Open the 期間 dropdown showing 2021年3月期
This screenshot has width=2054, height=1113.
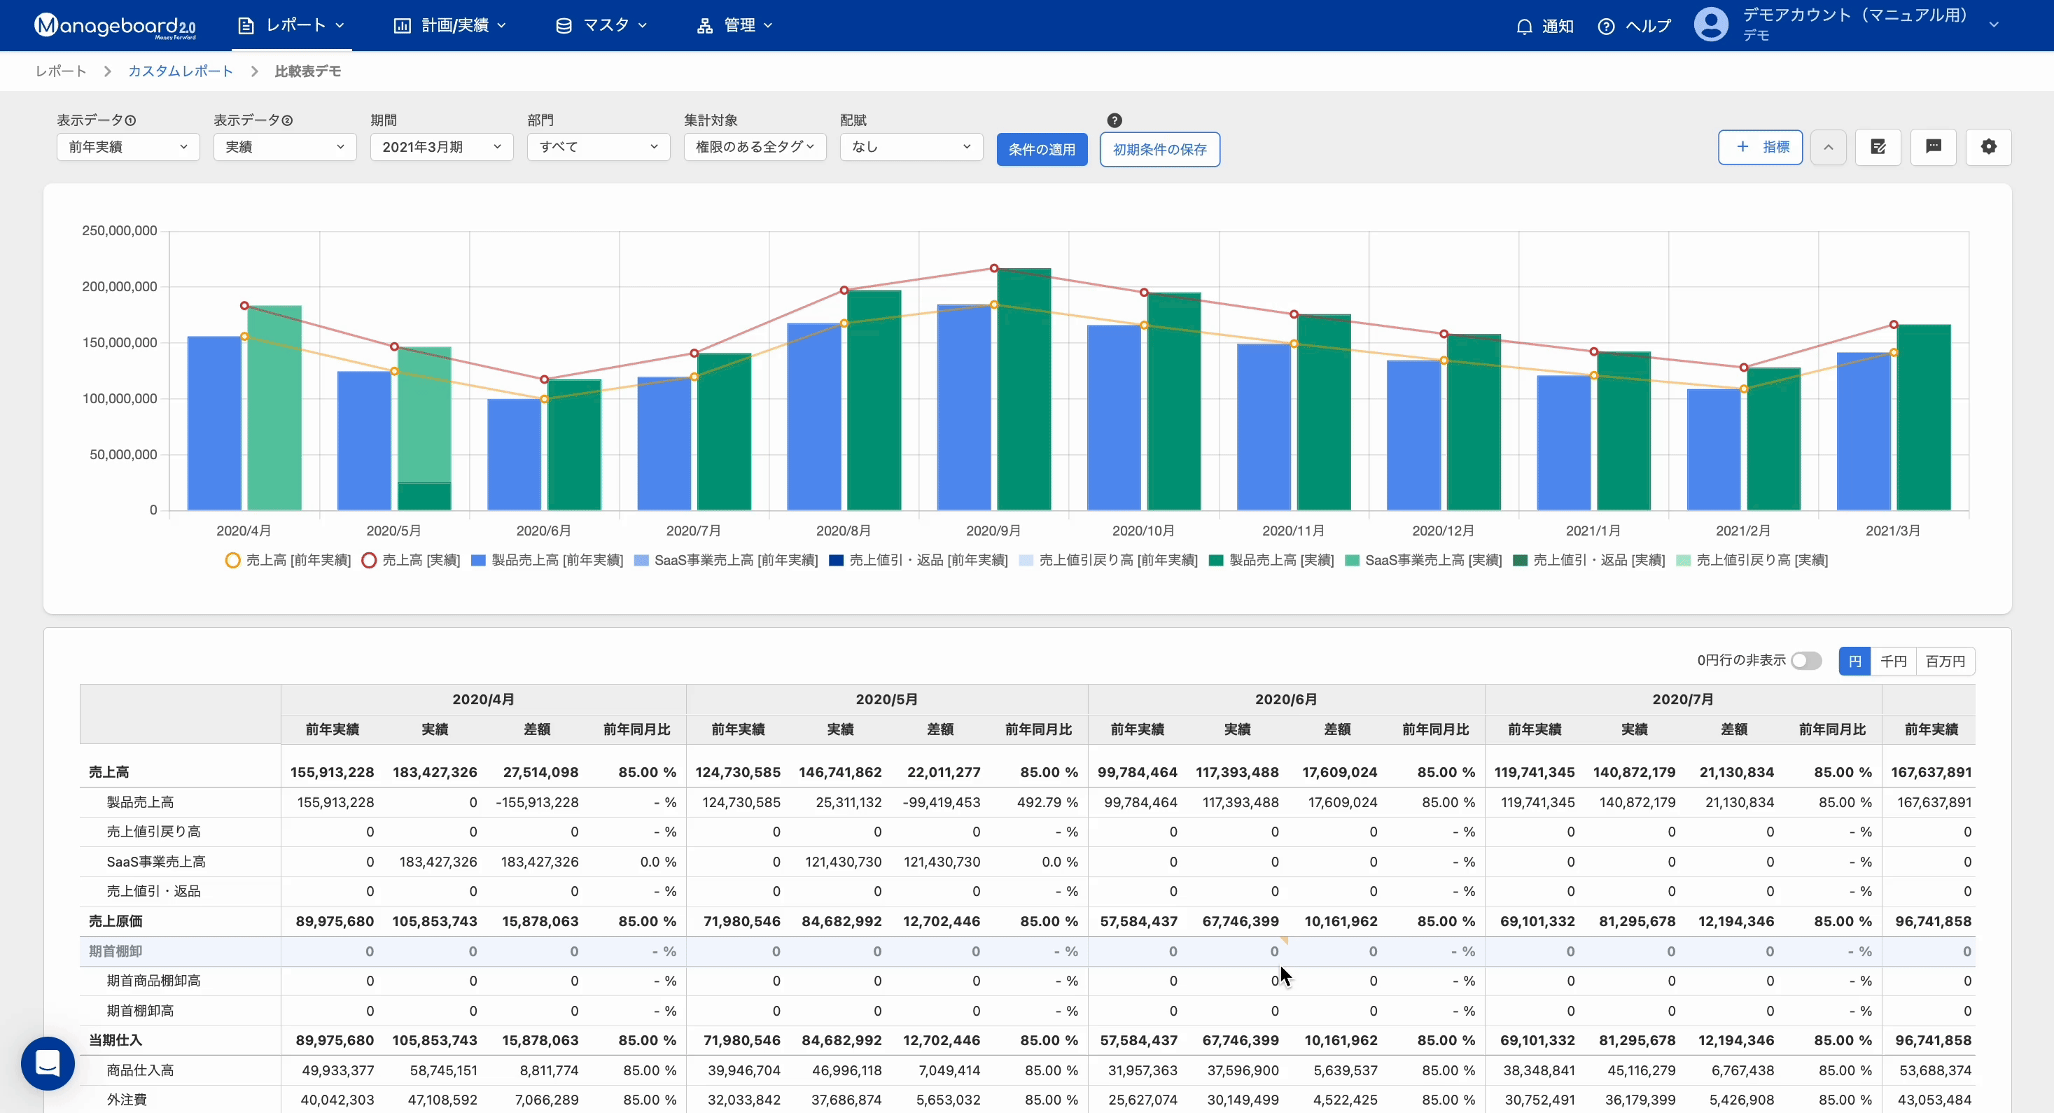441,147
